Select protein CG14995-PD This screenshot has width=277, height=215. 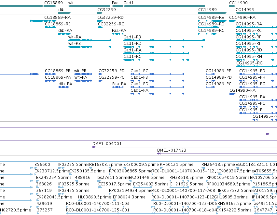[x=258, y=74]
